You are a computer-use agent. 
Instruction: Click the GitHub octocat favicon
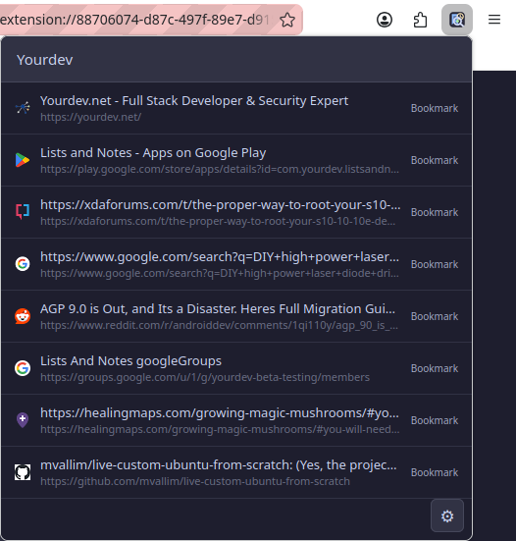pyautogui.click(x=23, y=472)
